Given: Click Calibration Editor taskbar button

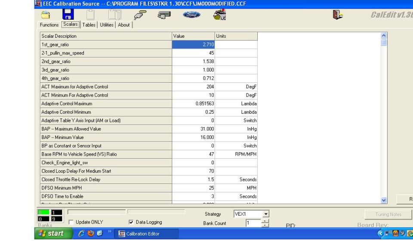Looking at the screenshot, I should click(146, 234).
